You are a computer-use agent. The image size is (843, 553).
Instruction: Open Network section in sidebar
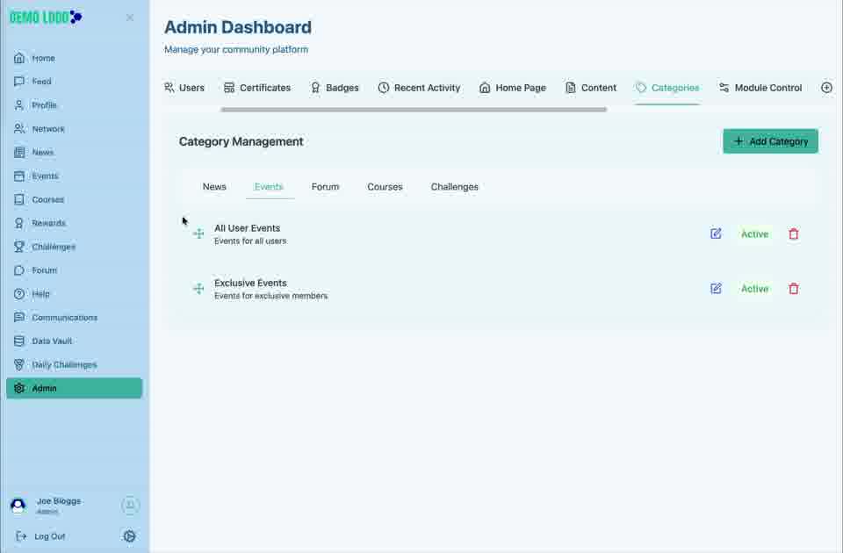[x=74, y=129]
